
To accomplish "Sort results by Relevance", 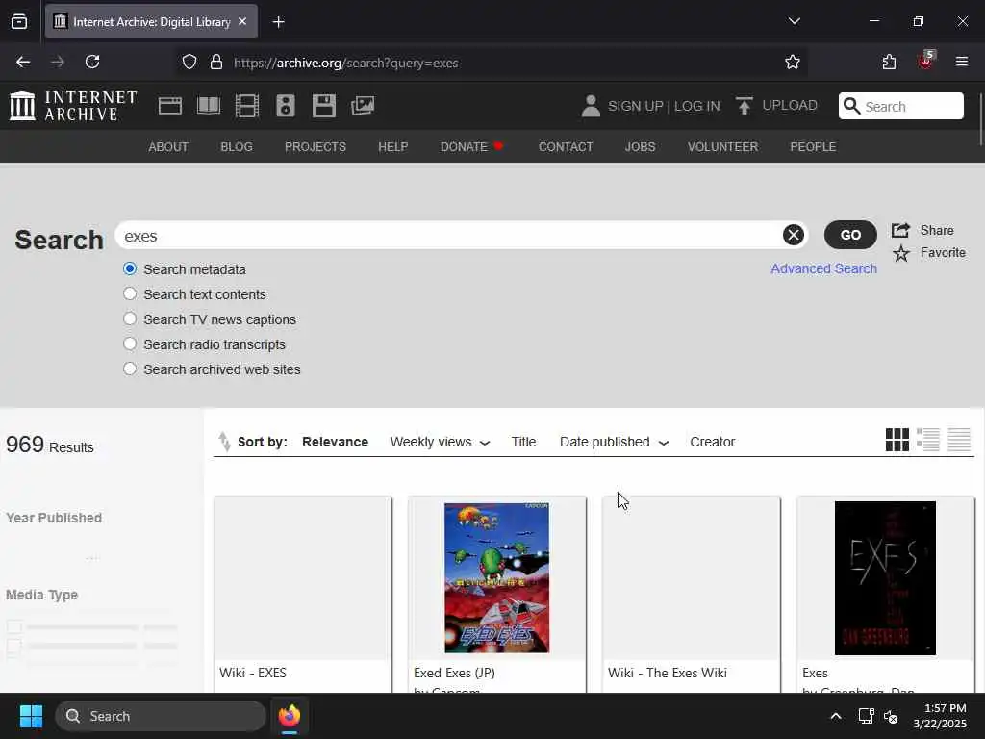I will [335, 442].
